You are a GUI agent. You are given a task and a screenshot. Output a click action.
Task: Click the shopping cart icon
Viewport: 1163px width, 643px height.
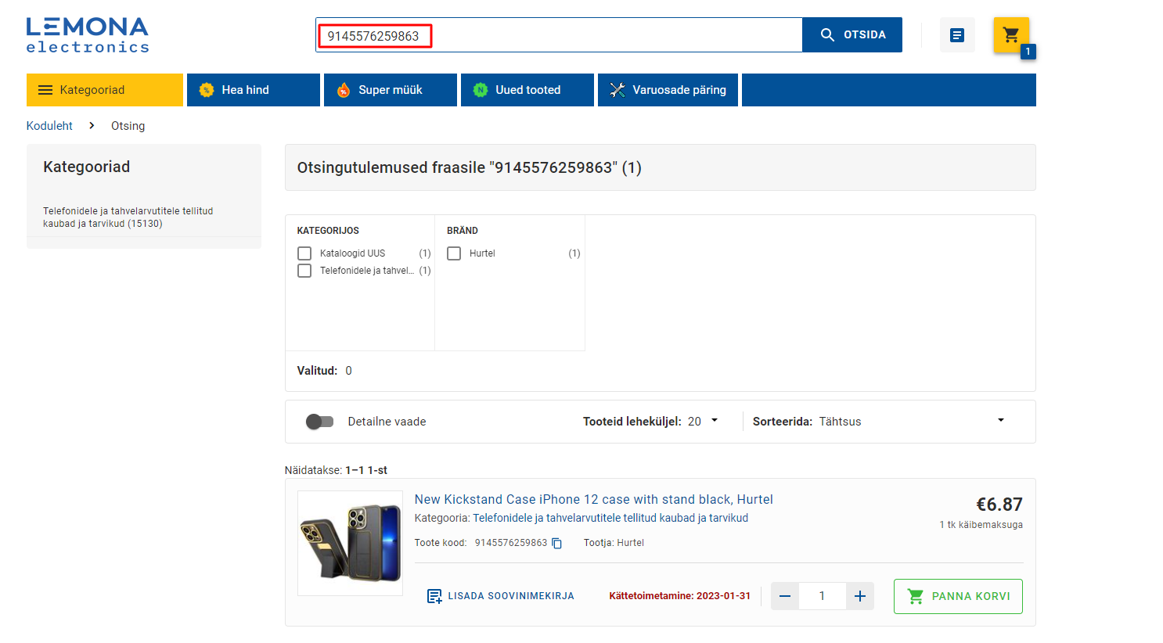(1011, 35)
